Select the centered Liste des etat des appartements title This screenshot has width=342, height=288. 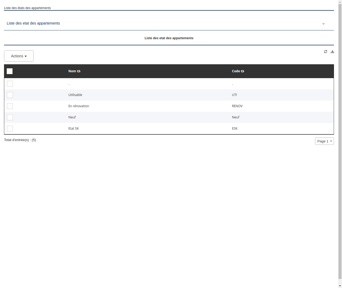(x=169, y=38)
